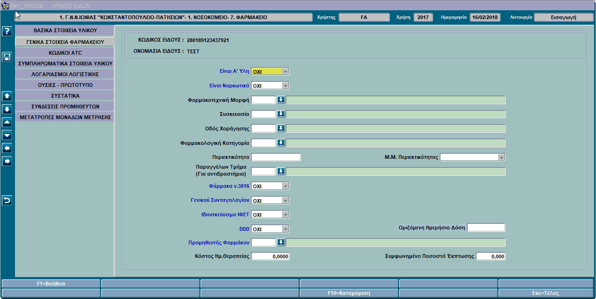Open the Είναι Α' Υλη dropdown
The width and height of the screenshot is (596, 299).
tap(285, 71)
